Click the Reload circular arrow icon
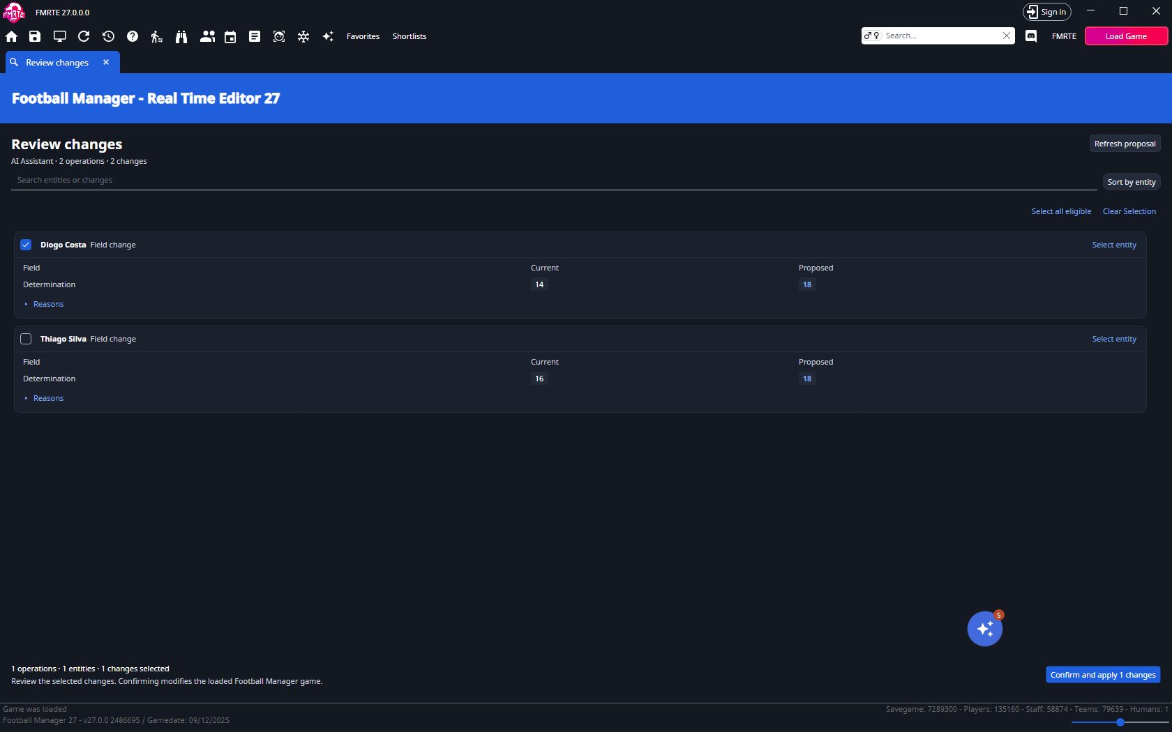 [84, 36]
